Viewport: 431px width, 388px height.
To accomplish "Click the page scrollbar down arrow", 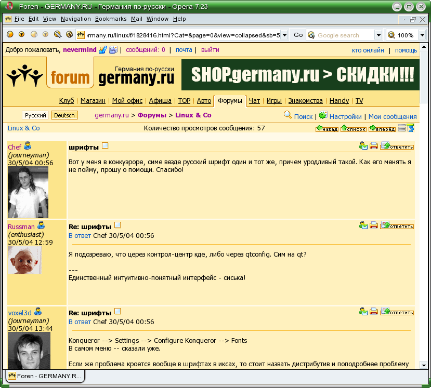I will (x=424, y=365).
